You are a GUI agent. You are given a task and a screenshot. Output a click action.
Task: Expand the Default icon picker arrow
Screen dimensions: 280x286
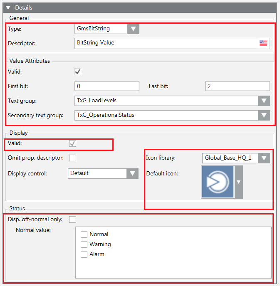click(x=239, y=182)
